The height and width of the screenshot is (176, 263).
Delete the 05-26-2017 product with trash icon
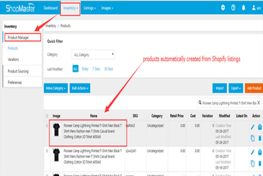pos(260,138)
